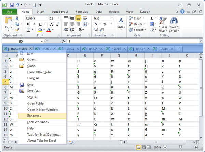The height and width of the screenshot is (152, 205).
Task: Click the insert function fx icon
Action: [x=64, y=41]
